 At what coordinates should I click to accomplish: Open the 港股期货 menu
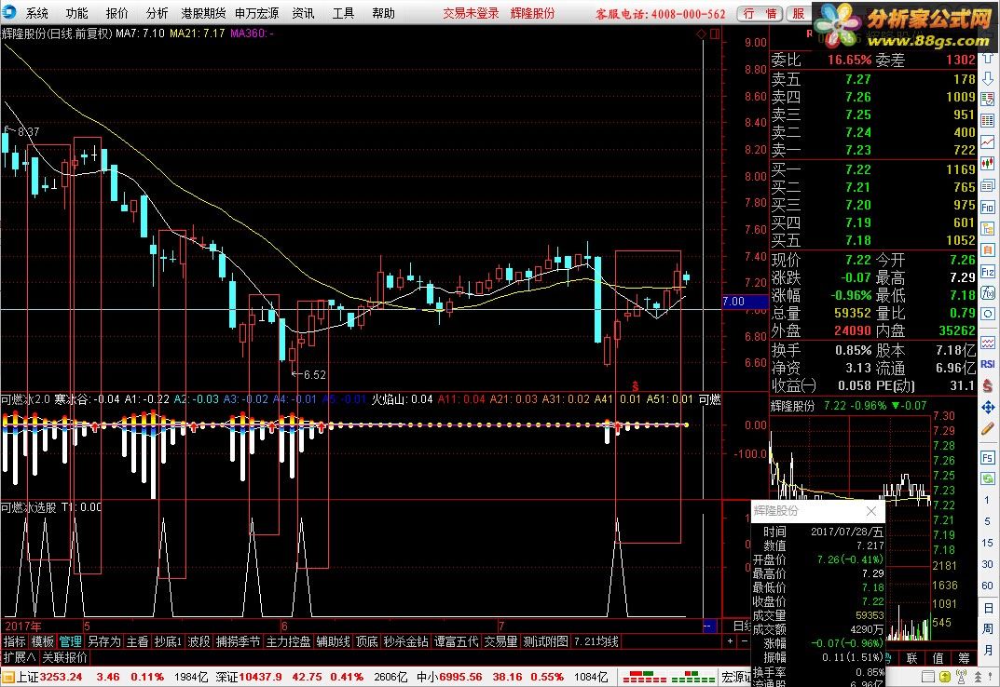tap(203, 13)
